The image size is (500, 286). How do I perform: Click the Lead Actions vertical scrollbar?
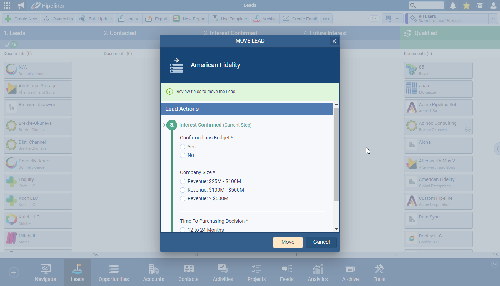(336, 154)
